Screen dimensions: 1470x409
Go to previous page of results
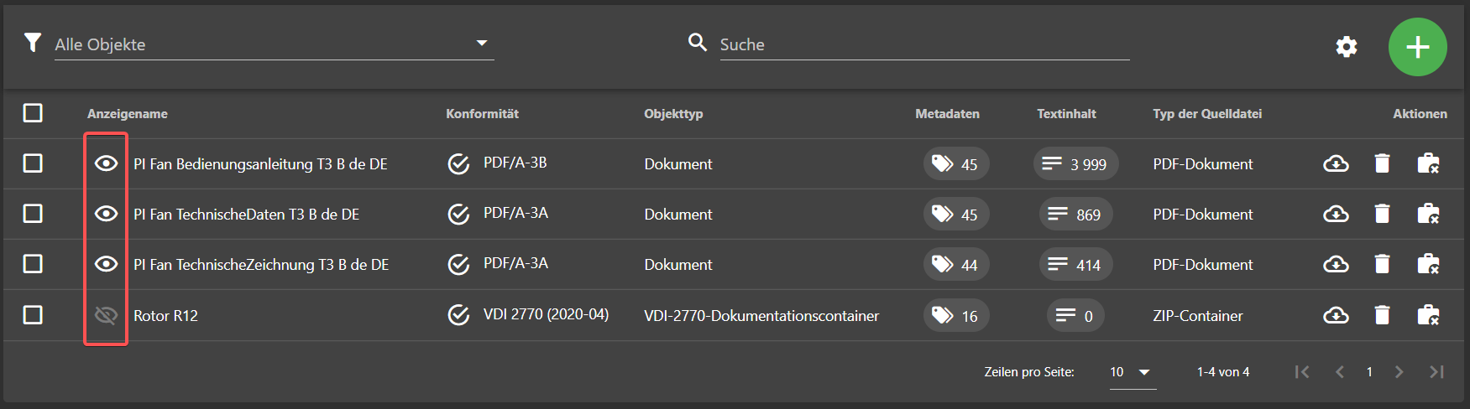1340,371
